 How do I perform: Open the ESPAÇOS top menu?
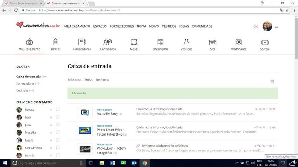pyautogui.click(x=100, y=26)
